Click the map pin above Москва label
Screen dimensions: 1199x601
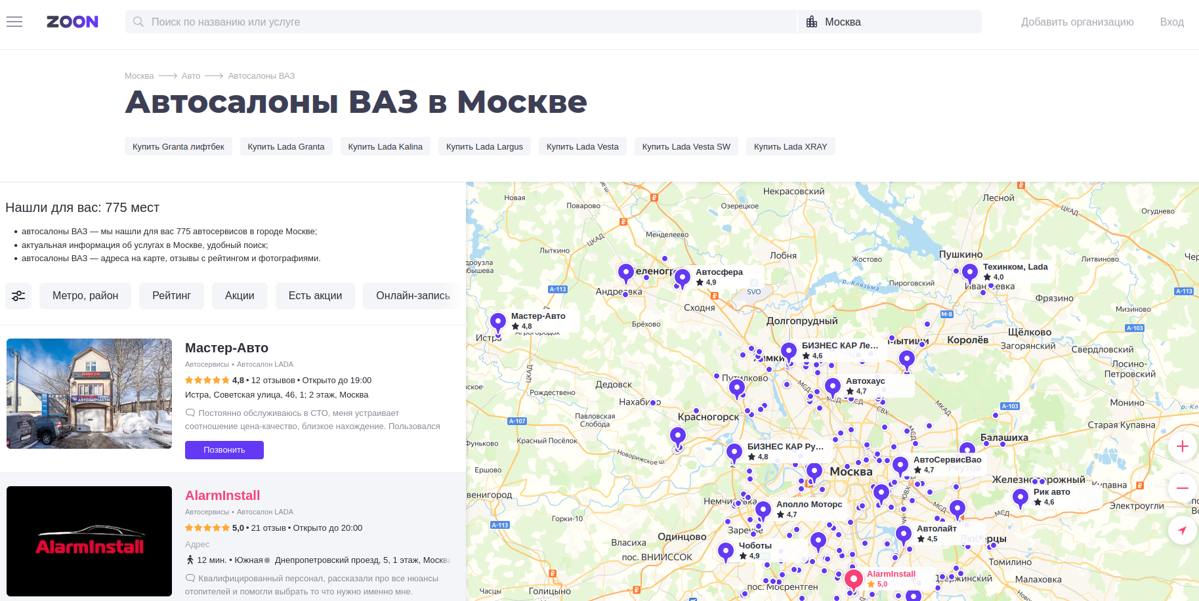click(814, 472)
